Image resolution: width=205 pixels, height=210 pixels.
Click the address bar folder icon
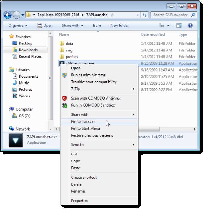tap(28, 15)
